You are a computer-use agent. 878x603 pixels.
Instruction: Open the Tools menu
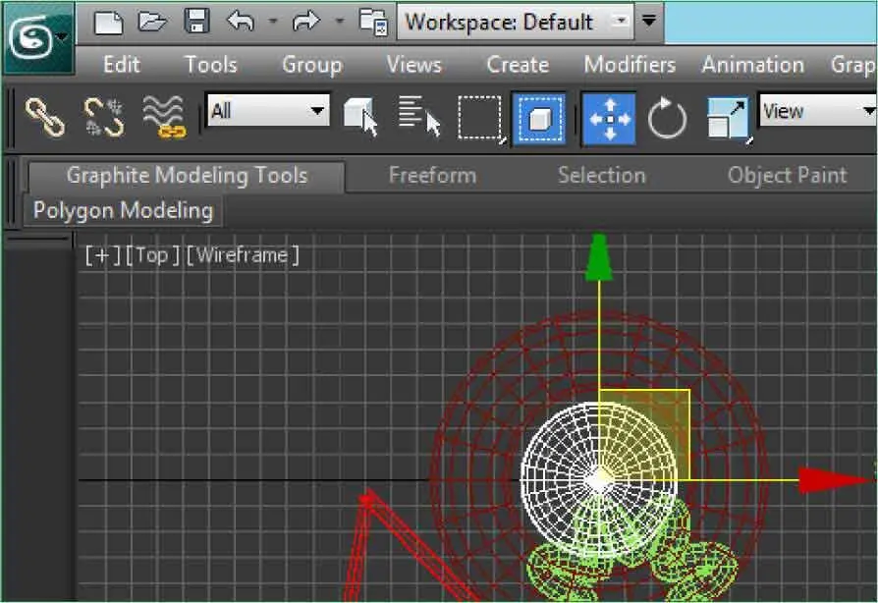[211, 65]
